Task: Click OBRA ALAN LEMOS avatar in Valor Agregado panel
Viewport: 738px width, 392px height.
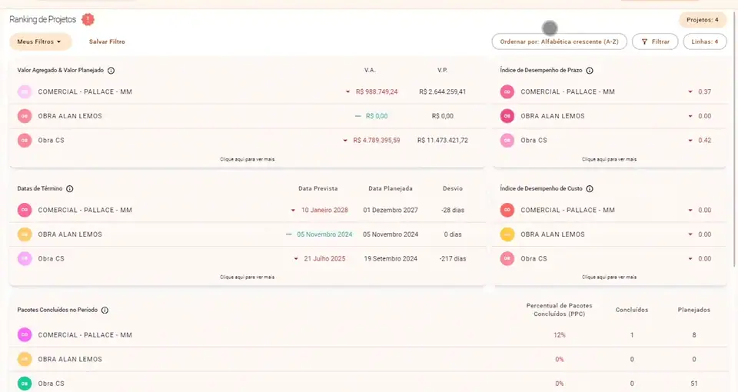Action: point(25,116)
